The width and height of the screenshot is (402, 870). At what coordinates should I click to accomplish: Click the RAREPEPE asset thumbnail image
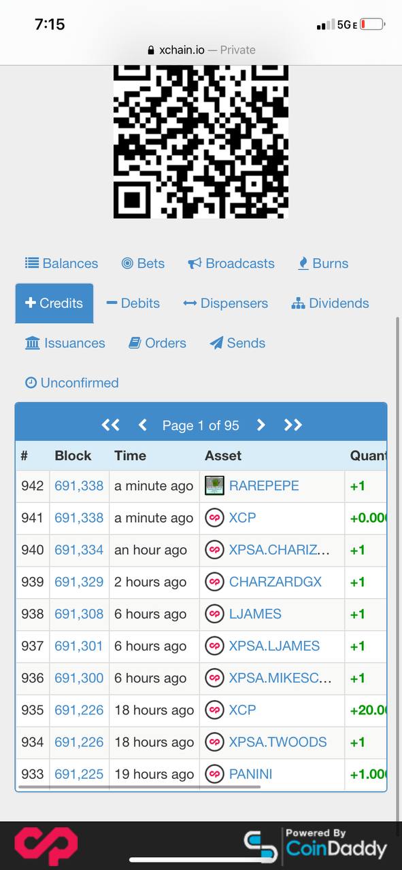pos(214,486)
